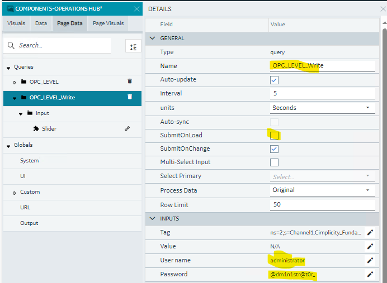387x283 pixels.
Task: Enable the SubmitOnLoad checkbox
Action: coord(274,136)
